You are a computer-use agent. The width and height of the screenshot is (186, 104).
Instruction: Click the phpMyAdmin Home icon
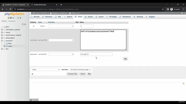click(9, 18)
